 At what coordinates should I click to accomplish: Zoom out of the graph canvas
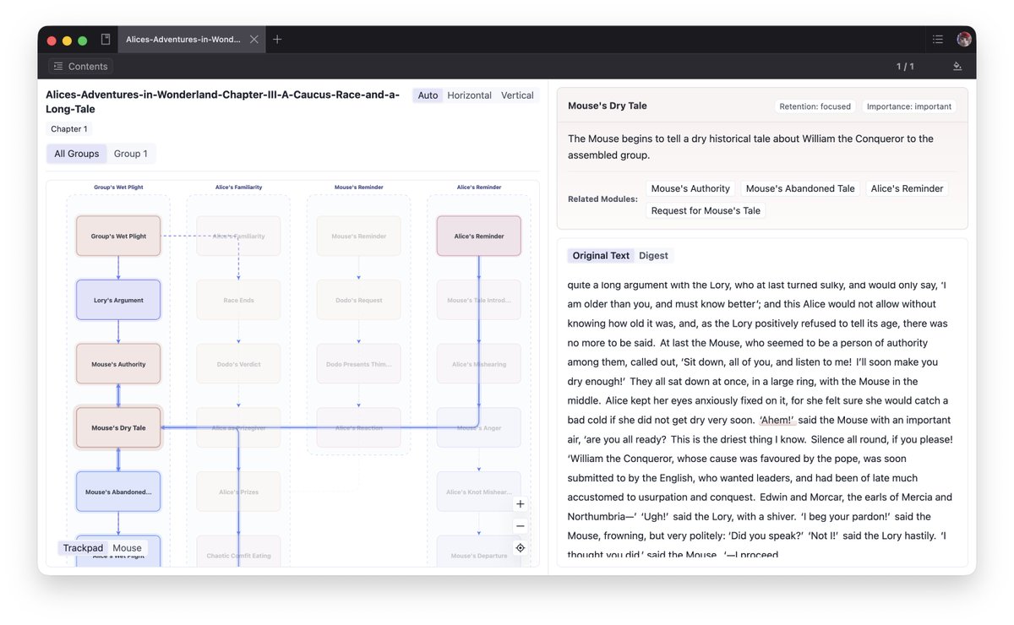pos(521,526)
